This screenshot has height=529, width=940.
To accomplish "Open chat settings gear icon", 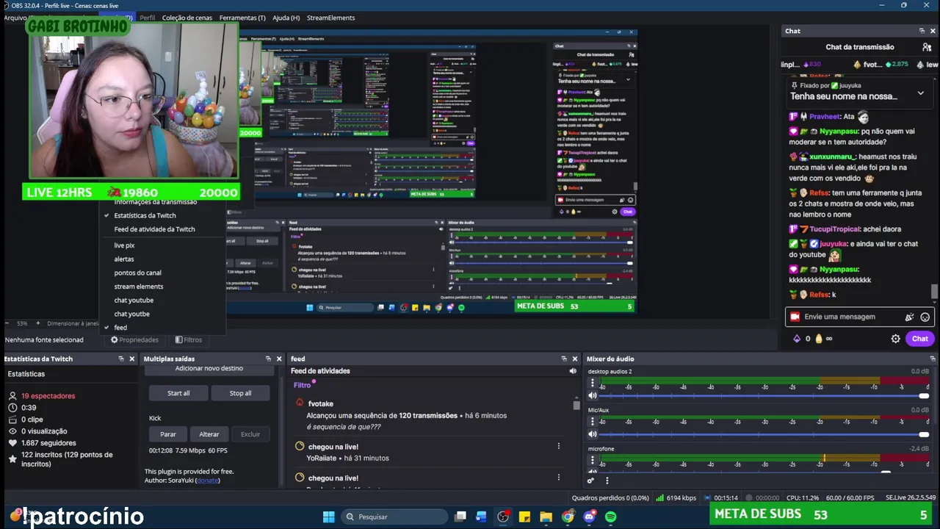I will point(895,339).
